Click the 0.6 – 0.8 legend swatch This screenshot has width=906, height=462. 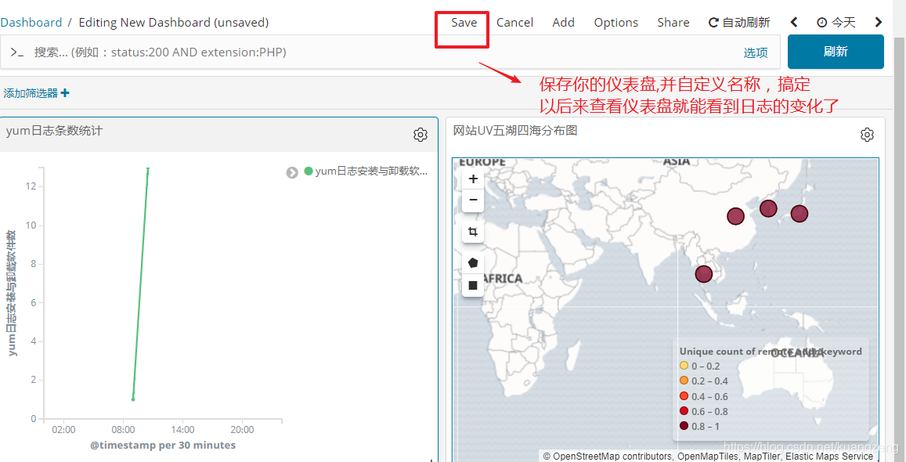point(684,411)
